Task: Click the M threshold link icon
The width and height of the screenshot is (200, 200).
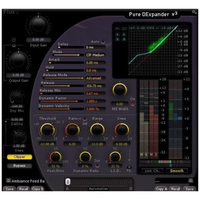Action: click(x=129, y=167)
